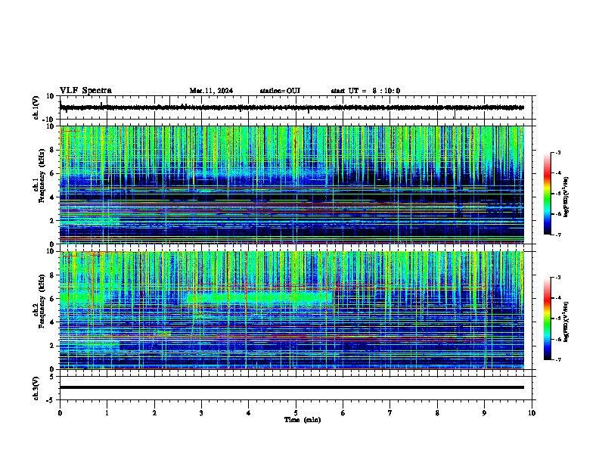Screen dimensions: 599x463
Task: Click the "station=OUI" header label
Action: 280,91
